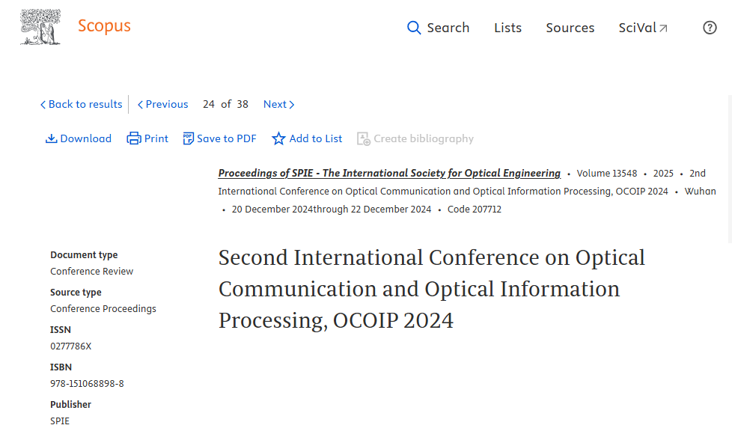Viewport: 732px width, 437px height.
Task: Click the conference title heading
Action: [431, 289]
